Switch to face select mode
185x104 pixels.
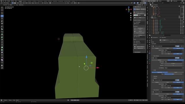coord(15,3)
